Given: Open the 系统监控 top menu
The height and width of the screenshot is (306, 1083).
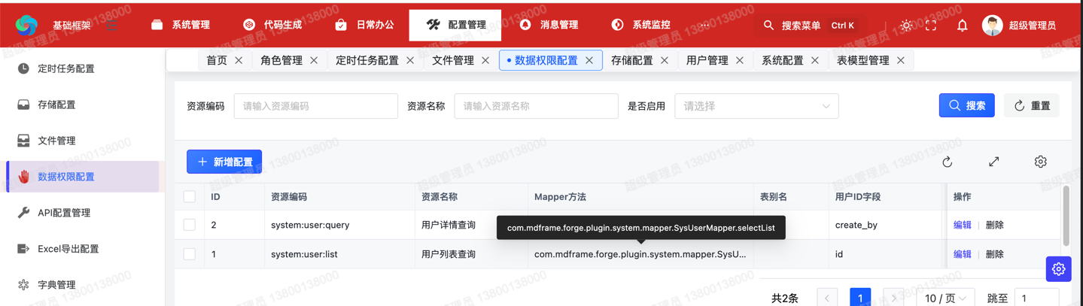Looking at the screenshot, I should click(641, 25).
